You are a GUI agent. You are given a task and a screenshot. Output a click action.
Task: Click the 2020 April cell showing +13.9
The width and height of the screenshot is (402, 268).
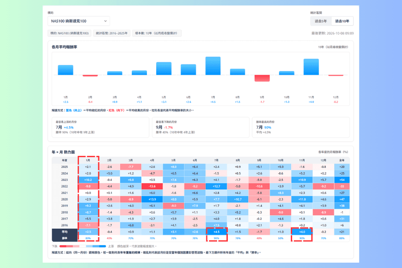152,199
